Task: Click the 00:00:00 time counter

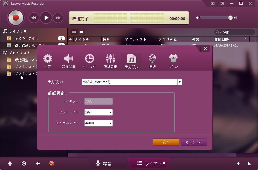Action: pos(177,19)
